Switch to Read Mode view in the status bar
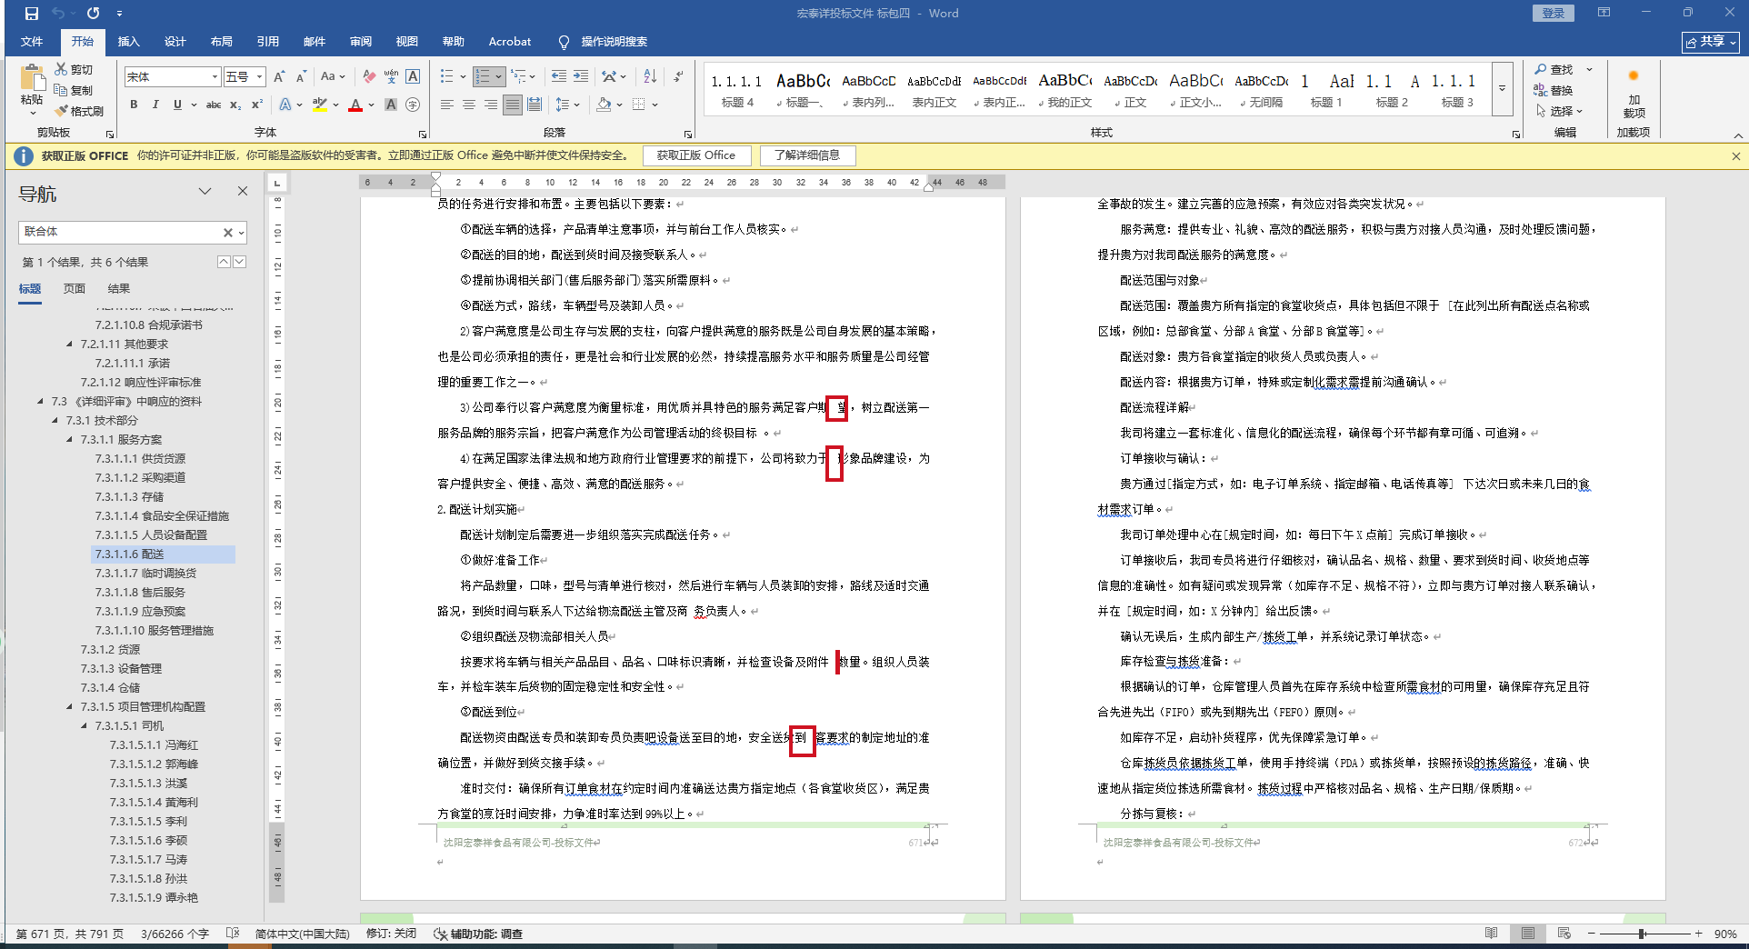1749x949 pixels. pyautogui.click(x=1491, y=934)
